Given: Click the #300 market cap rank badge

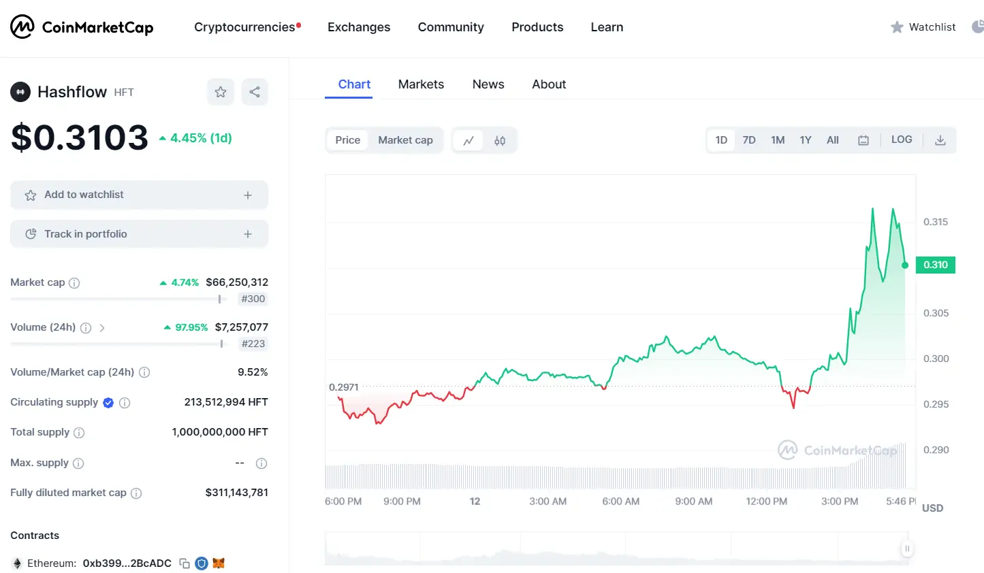Looking at the screenshot, I should [x=253, y=299].
